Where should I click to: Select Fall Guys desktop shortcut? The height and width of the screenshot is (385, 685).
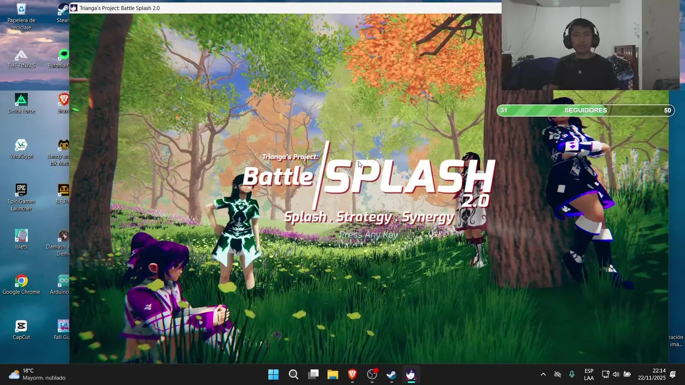(x=62, y=330)
